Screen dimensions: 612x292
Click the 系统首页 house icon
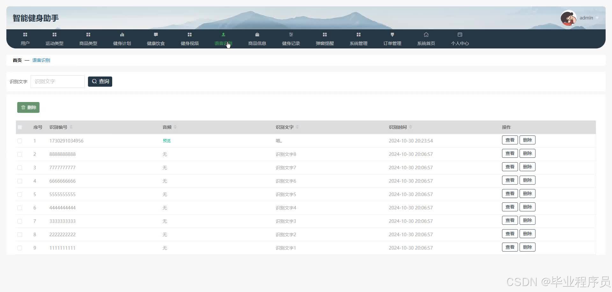coord(426,34)
